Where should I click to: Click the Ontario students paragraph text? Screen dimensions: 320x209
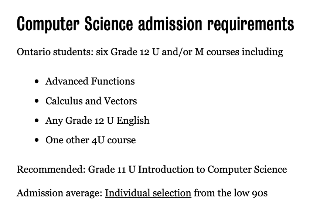pos(150,52)
